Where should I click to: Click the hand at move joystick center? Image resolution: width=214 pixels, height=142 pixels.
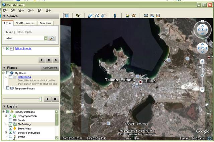(203, 48)
